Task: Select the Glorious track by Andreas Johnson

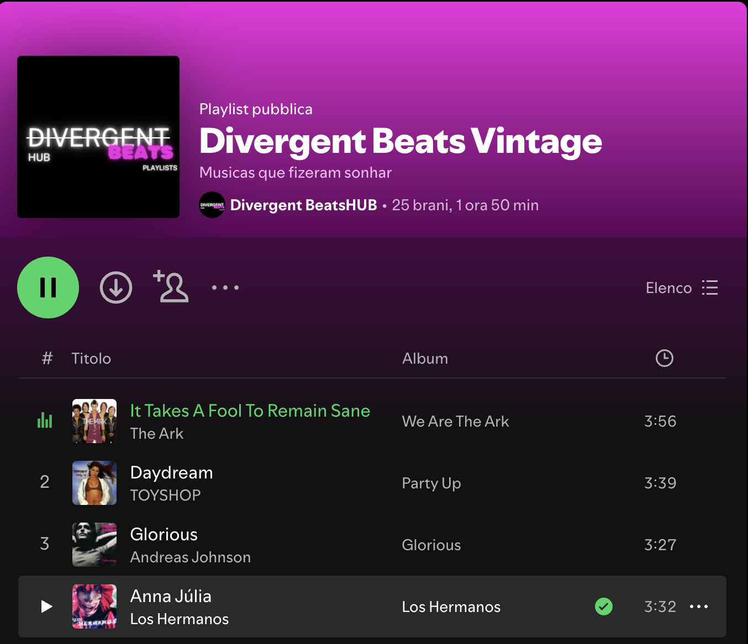Action: [x=164, y=534]
